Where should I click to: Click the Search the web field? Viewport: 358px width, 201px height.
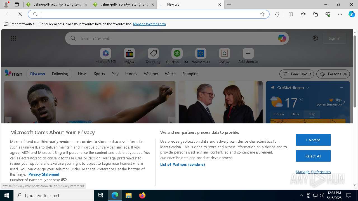[x=178, y=38]
